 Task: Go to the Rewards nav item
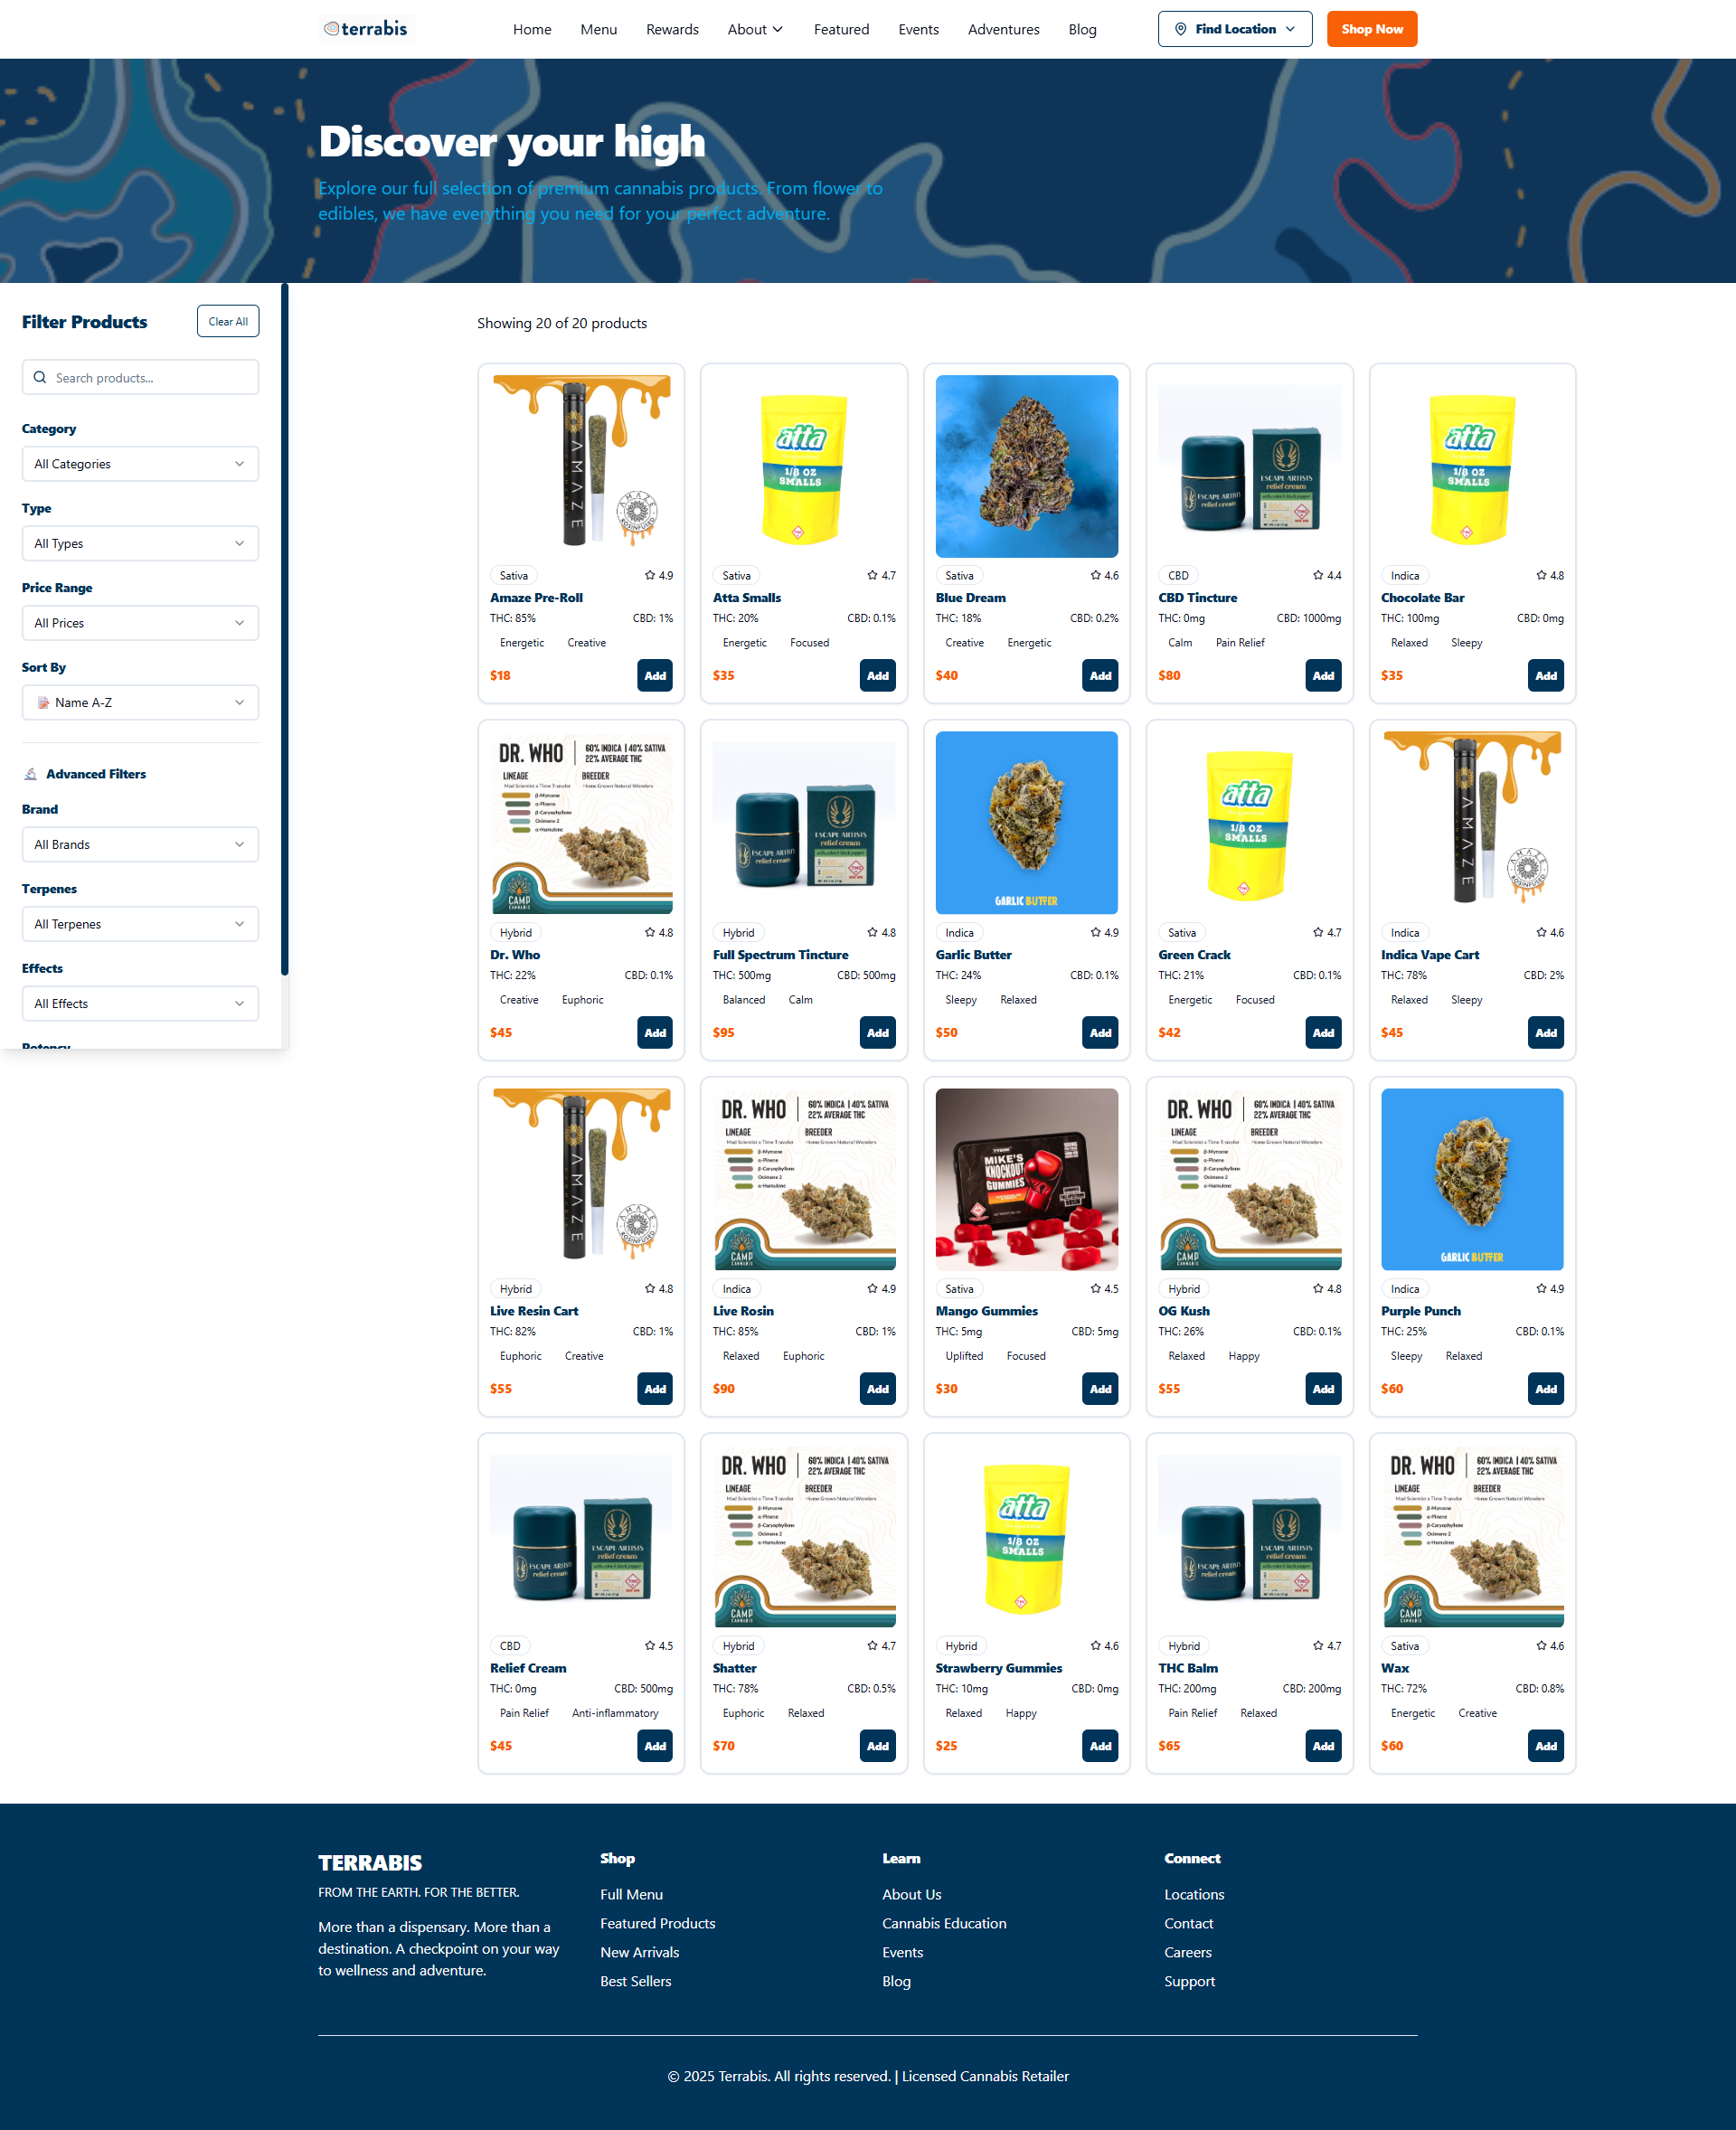[672, 29]
